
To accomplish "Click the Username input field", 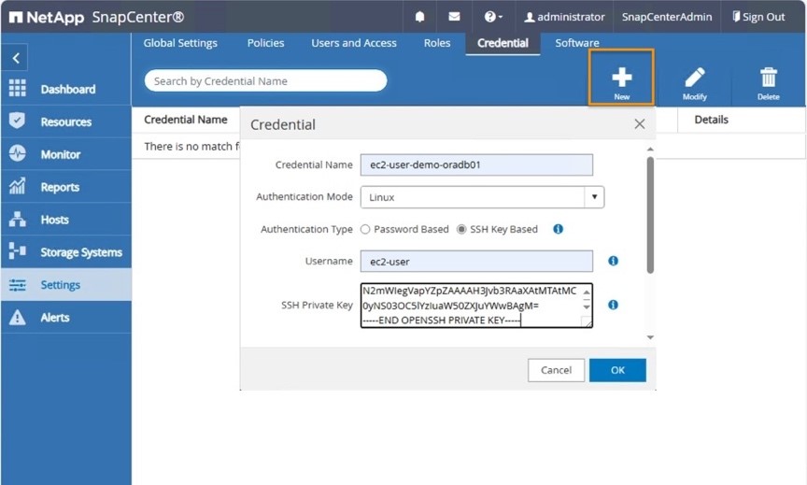I will click(476, 261).
